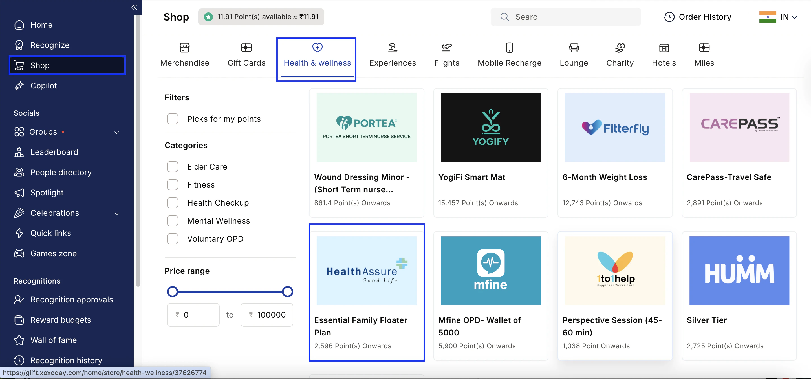Click the price range slider track
This screenshot has height=379, width=811.
pos(230,292)
